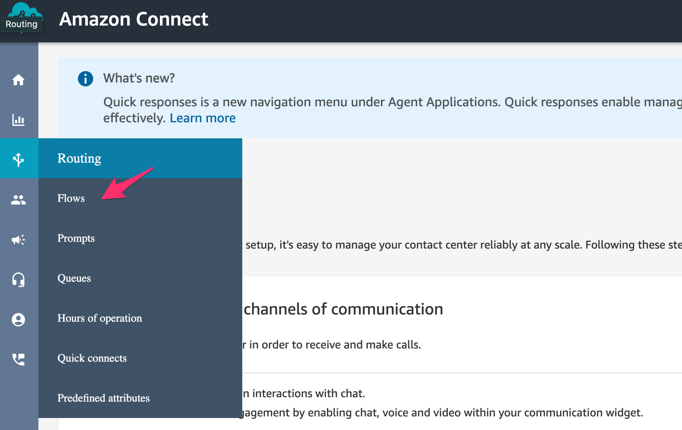The width and height of the screenshot is (682, 430).
Task: Open the Home dashboard sidebar icon
Action: tap(18, 80)
